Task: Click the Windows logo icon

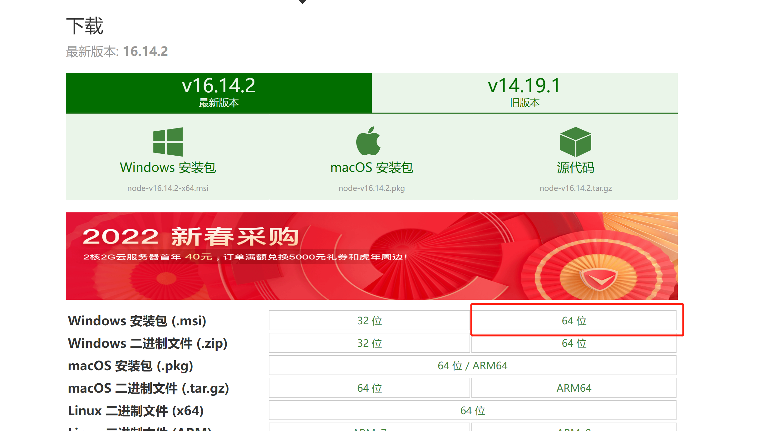Action: click(x=168, y=142)
